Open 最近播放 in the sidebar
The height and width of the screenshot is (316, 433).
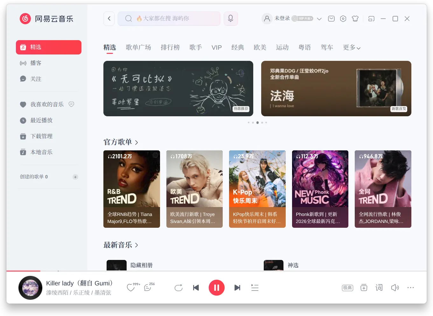[49, 120]
